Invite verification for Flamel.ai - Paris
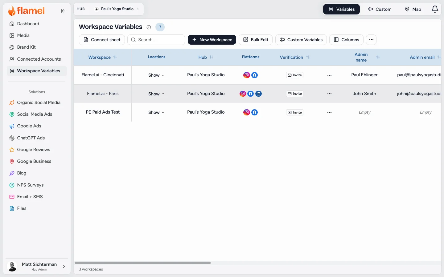The image size is (444, 277). (295, 94)
